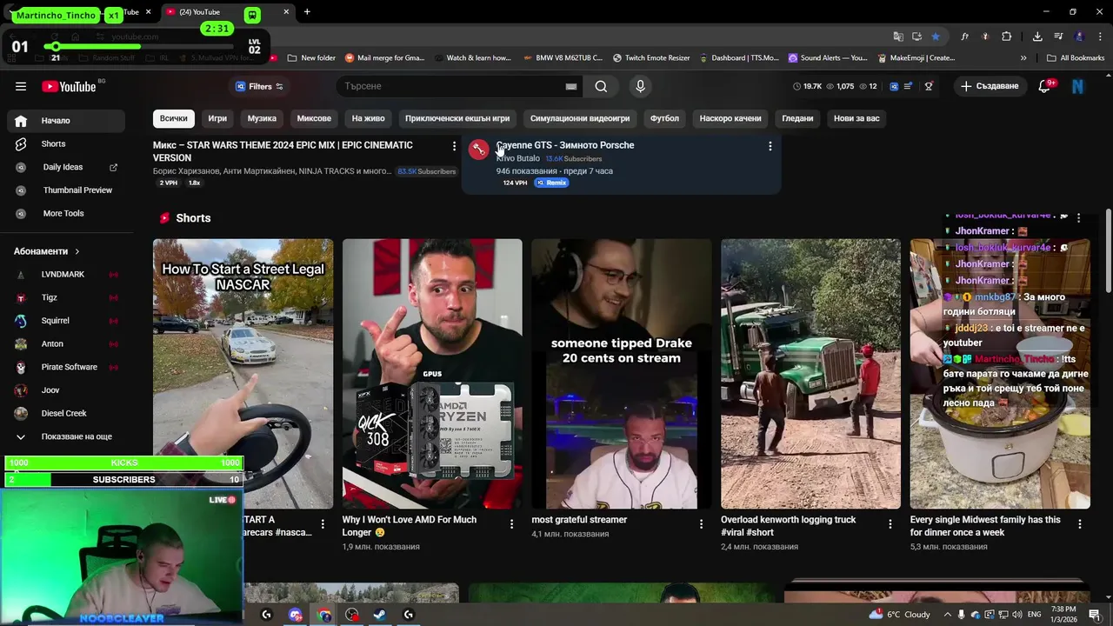The width and height of the screenshot is (1113, 626).
Task: Select the На живо filter chip
Action: click(368, 118)
